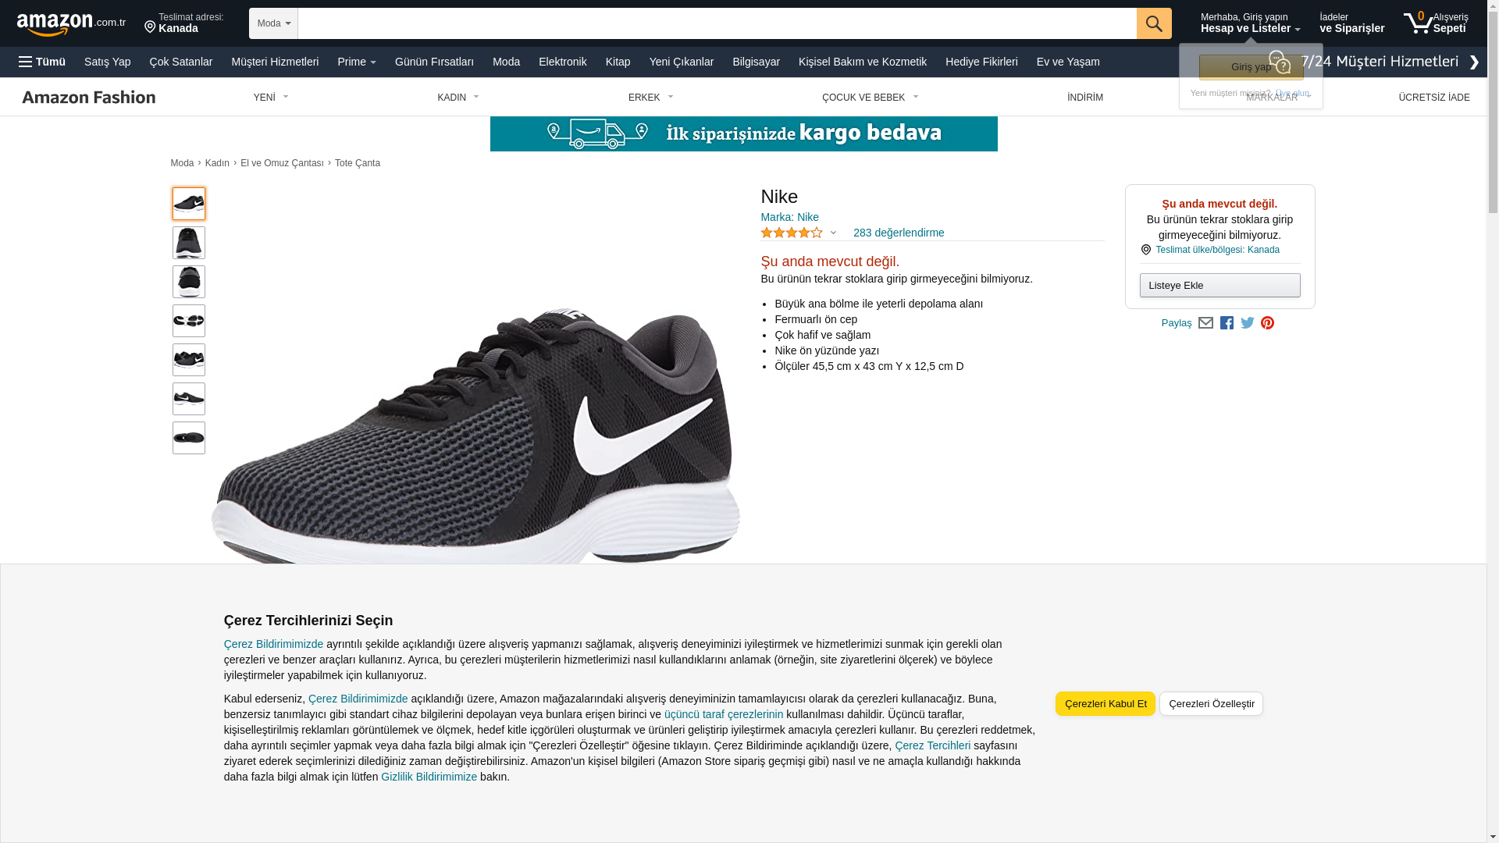1499x843 pixels.
Task: Click the Listeye Ekle button
Action: (1219, 285)
